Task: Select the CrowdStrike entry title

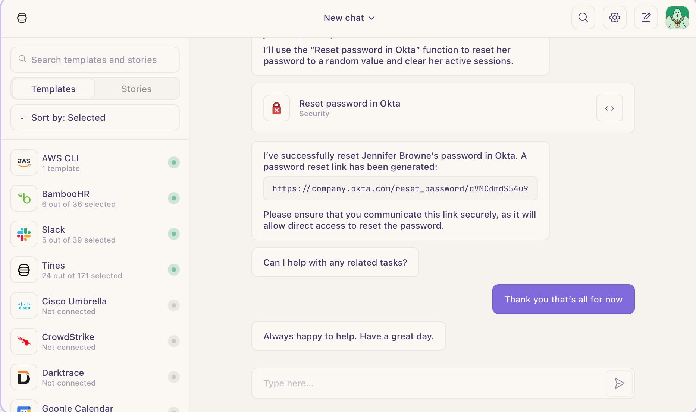Action: click(x=68, y=337)
